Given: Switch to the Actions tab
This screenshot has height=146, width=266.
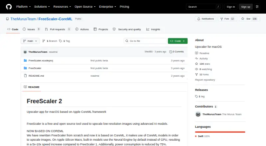Looking at the screenshot, I should pos(82,29).
